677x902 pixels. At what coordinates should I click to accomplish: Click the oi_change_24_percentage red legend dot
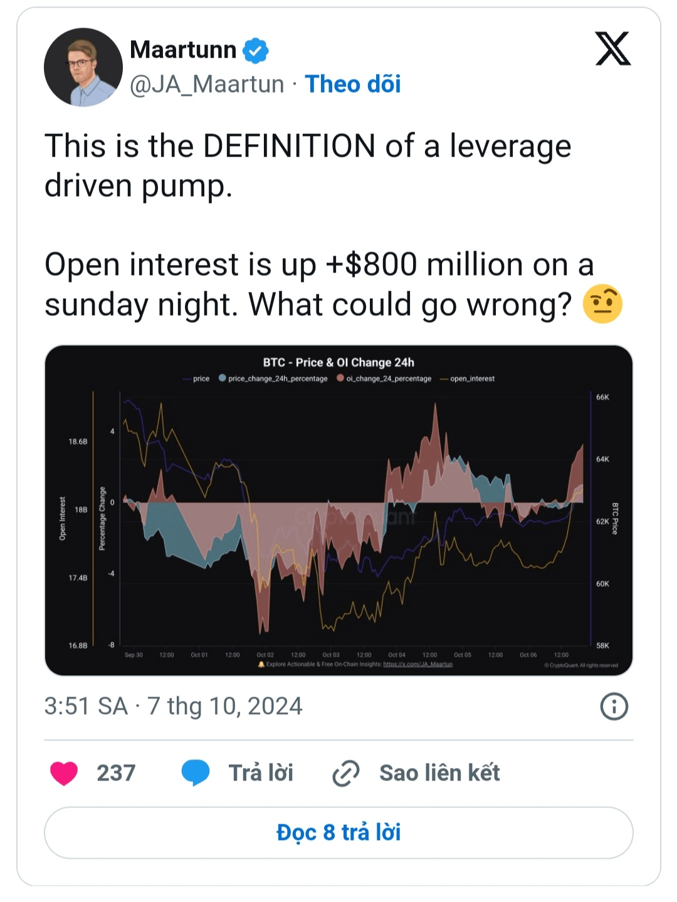(340, 378)
